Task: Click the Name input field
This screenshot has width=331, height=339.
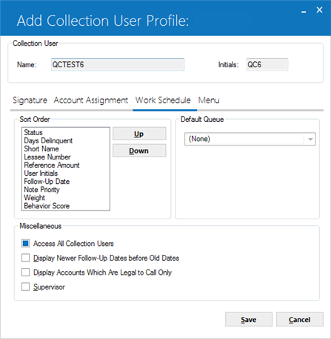Action: (x=118, y=65)
